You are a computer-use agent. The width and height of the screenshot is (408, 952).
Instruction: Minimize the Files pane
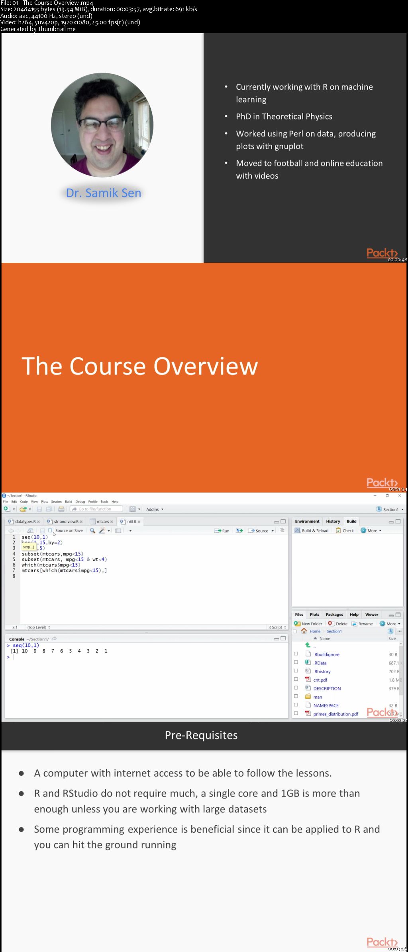pyautogui.click(x=391, y=615)
